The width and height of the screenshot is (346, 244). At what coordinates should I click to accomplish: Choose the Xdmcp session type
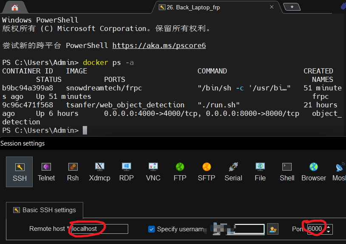coord(99,172)
